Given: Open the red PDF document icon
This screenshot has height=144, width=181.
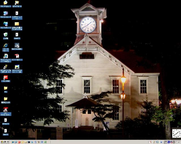Looking at the screenshot, I should pos(17,56).
